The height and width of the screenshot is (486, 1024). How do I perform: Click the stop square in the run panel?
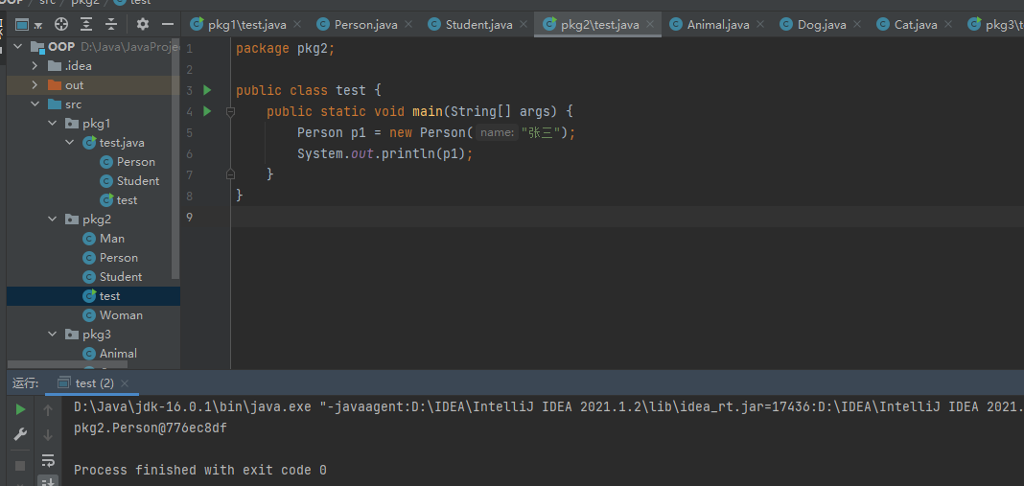[20, 466]
